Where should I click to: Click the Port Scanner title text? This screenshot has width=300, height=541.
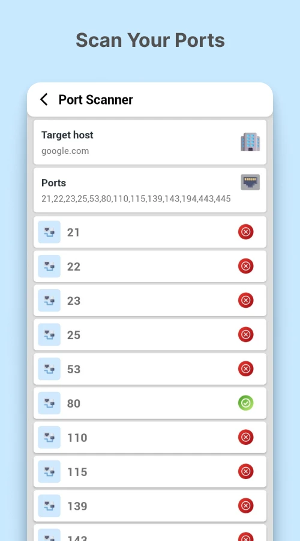(96, 100)
